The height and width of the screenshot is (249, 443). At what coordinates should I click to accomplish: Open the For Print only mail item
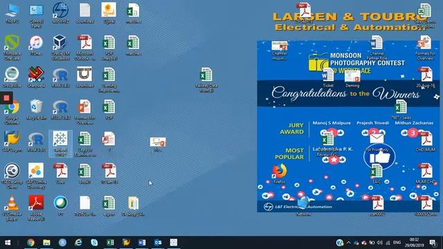click(377, 142)
